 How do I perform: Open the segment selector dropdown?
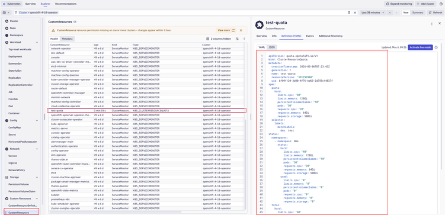(x=6, y=13)
